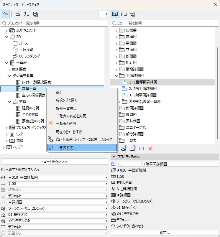Click the new folder icon below view list
Viewport: 220px width, 237px height.
[133, 149]
